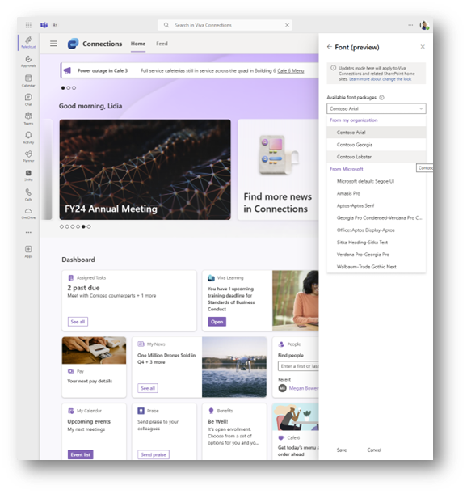Select the first announcement carousel dot
Image resolution: width=467 pixels, height=494 pixels.
(63, 88)
